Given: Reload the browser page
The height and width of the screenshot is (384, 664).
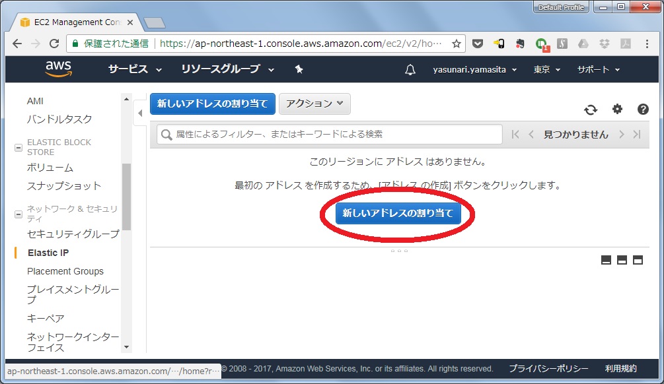Looking at the screenshot, I should pyautogui.click(x=54, y=44).
